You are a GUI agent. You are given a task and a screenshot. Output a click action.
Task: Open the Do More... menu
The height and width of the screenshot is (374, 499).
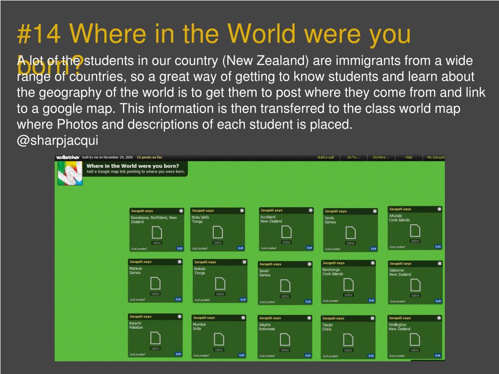coord(381,157)
